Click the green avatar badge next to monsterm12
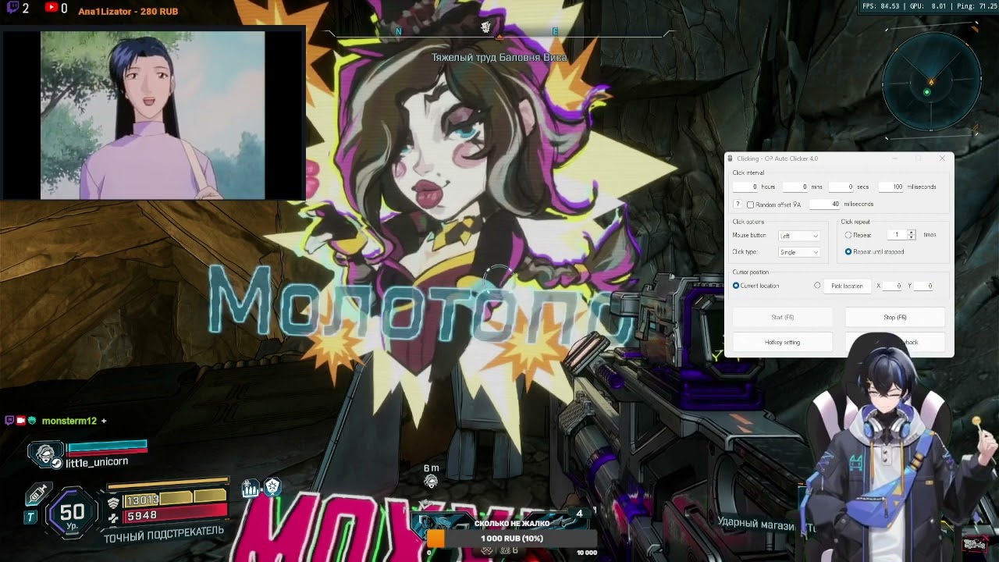Viewport: 999px width, 562px height. (32, 421)
